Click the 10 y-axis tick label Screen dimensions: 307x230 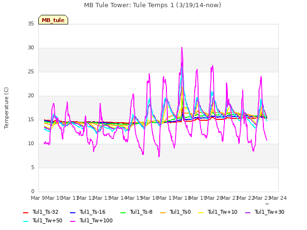pyautogui.click(x=31, y=144)
